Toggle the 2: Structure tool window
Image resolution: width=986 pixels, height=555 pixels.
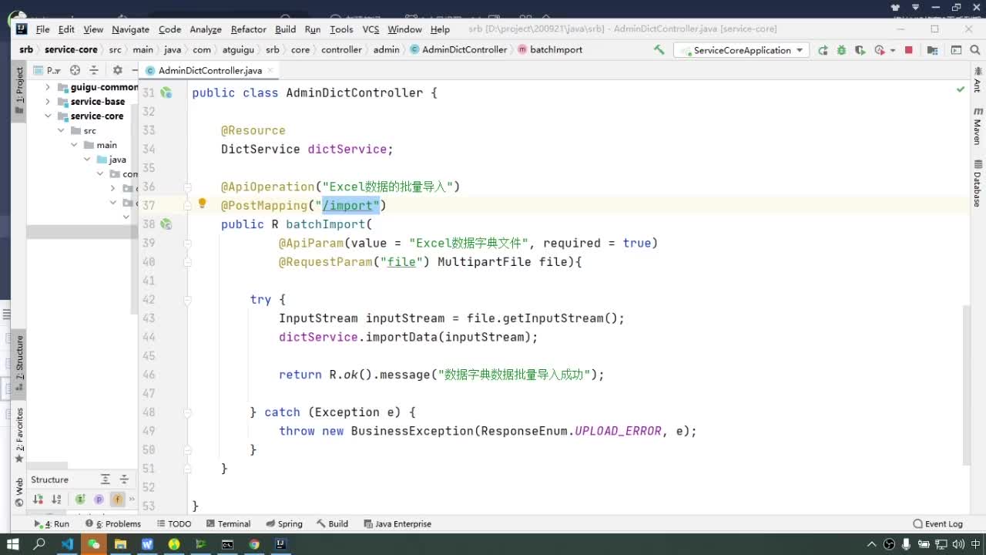coord(19,362)
